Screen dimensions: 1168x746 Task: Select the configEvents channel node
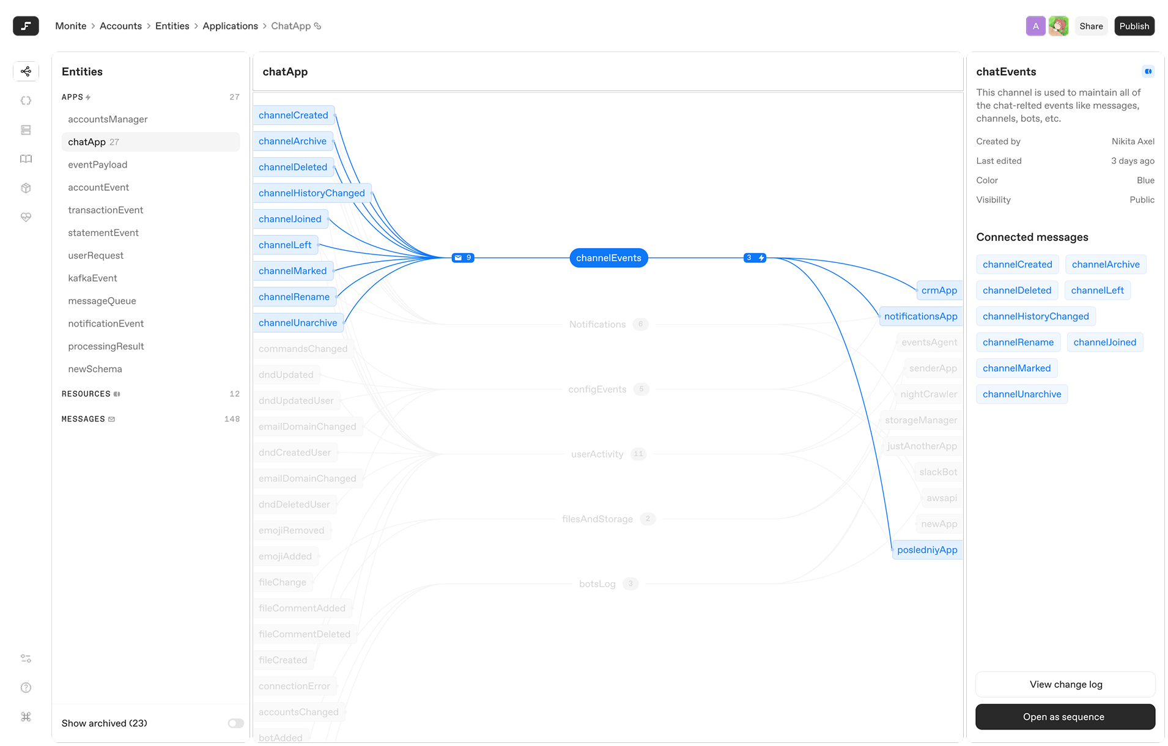tap(608, 390)
